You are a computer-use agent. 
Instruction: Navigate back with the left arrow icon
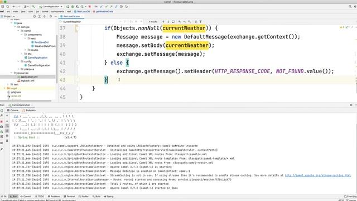click(x=14, y=7)
